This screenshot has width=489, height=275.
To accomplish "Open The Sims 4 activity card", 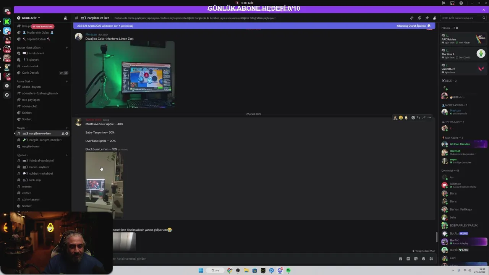I will click(463, 54).
